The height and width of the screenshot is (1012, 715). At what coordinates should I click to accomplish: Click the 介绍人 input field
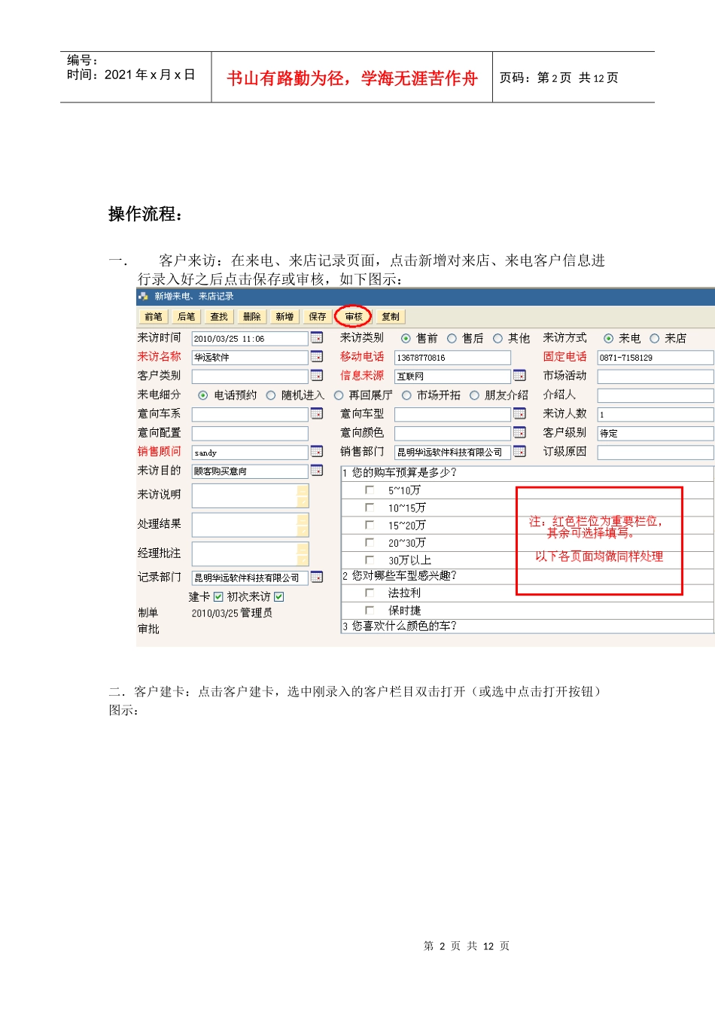coord(656,395)
